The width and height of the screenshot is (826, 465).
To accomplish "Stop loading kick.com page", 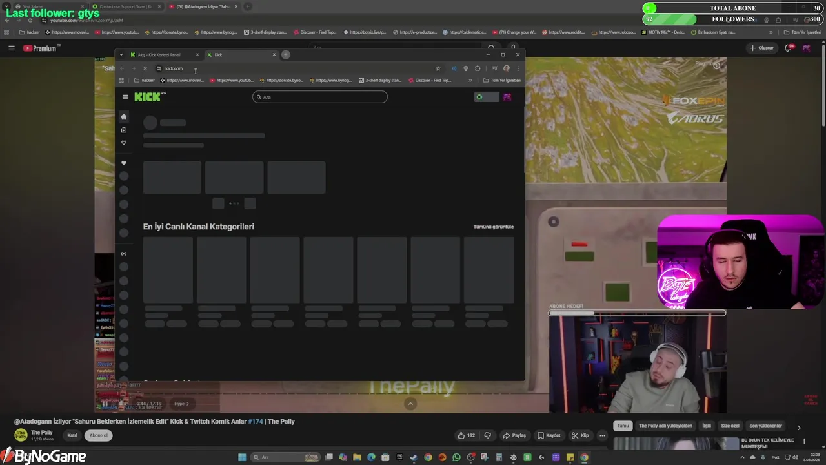I will click(x=145, y=68).
